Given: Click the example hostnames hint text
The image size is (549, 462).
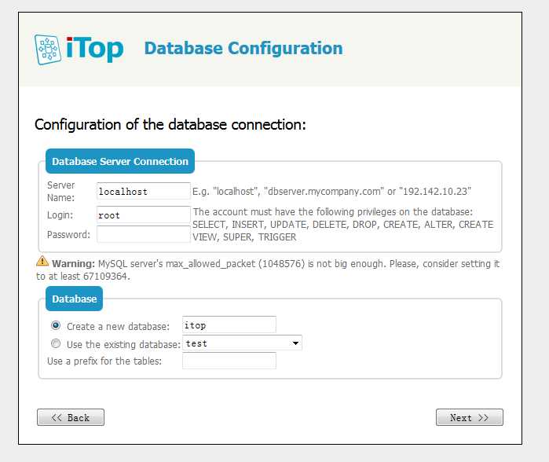Looking at the screenshot, I should click(332, 191).
